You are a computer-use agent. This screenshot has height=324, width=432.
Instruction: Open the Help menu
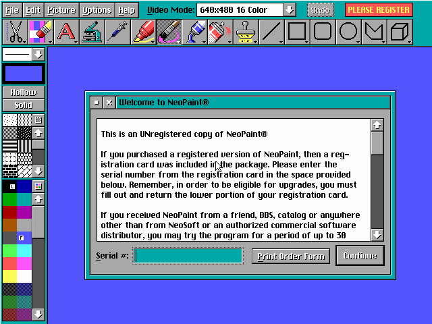[x=127, y=10]
